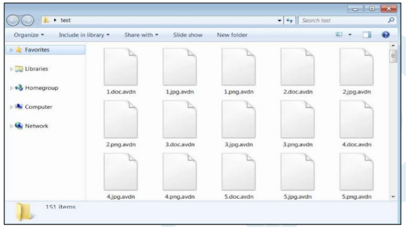The image size is (406, 227).
Task: Select file icon 5.doc.avdn
Action: [238, 172]
